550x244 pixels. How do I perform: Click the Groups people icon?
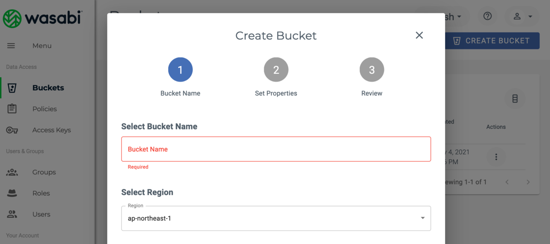coord(12,172)
